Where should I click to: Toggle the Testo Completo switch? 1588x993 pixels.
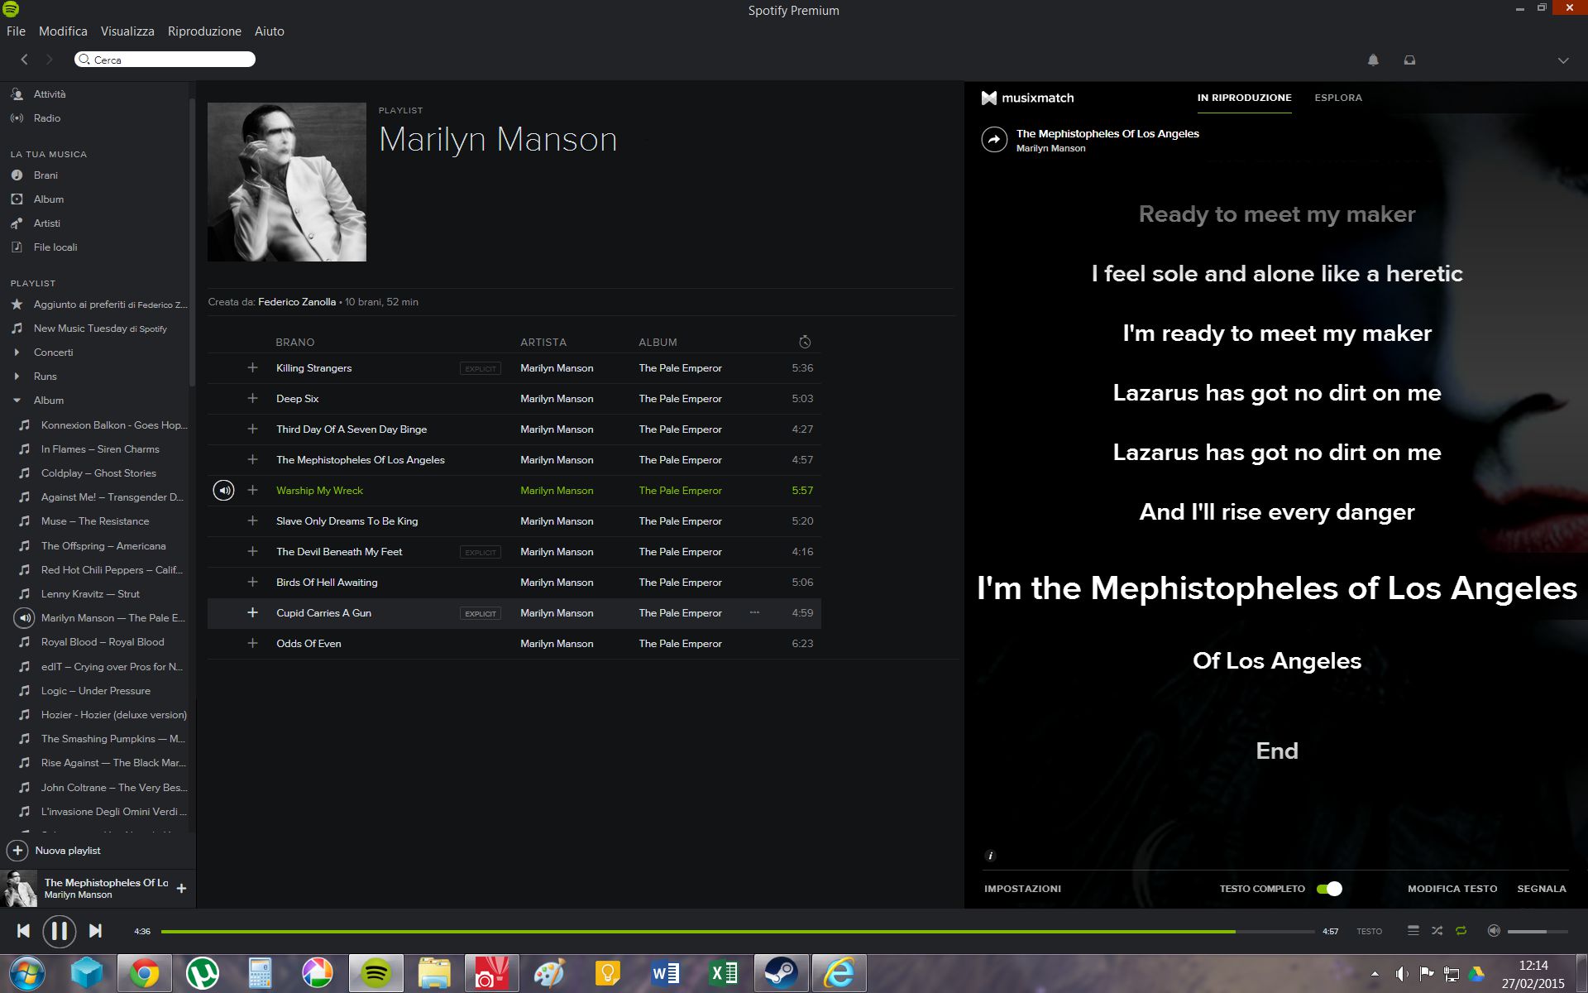(x=1329, y=889)
